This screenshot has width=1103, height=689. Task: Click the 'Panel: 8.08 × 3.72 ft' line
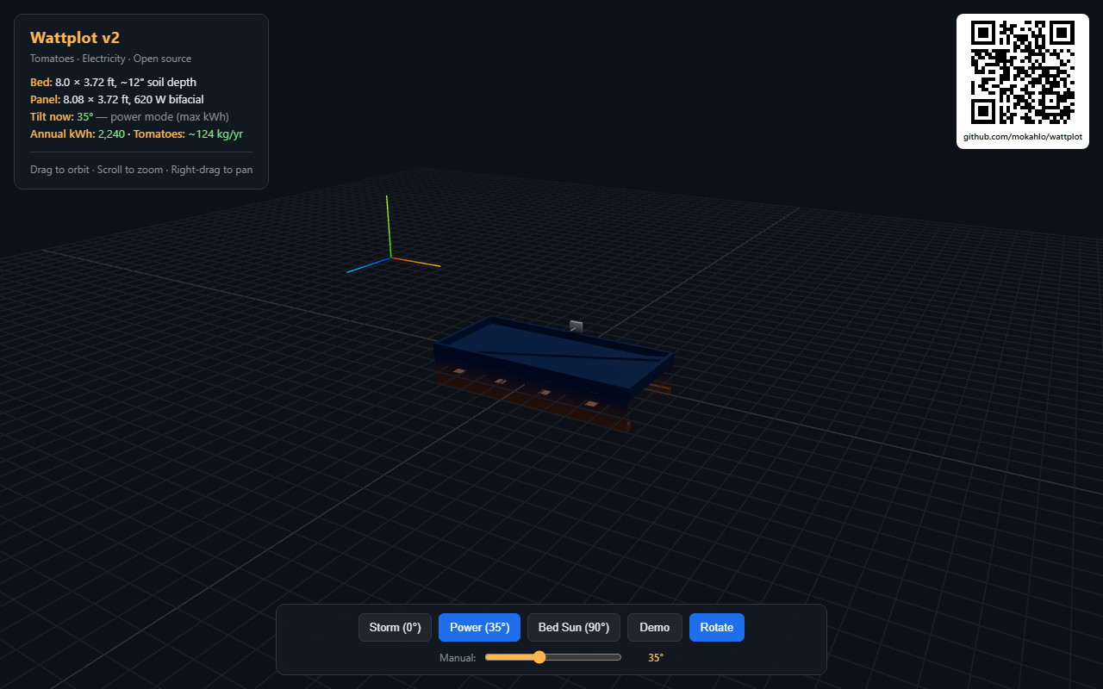(x=117, y=100)
